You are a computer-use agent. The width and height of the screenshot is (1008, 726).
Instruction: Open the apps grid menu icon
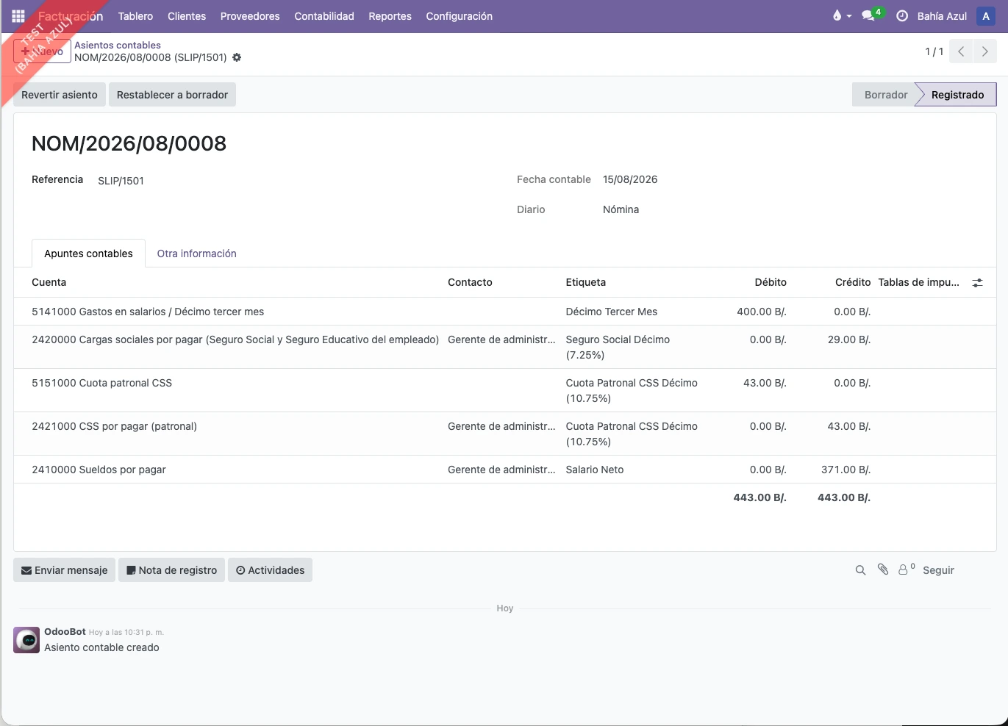click(18, 16)
